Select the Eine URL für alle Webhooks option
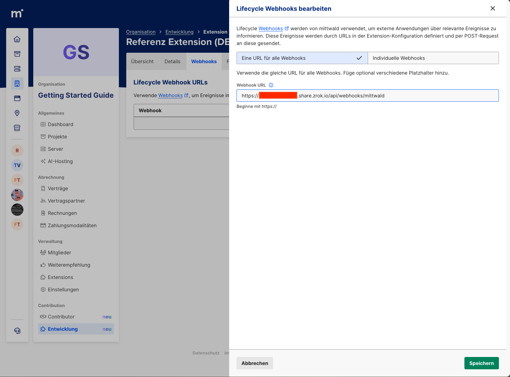This screenshot has height=377, width=510. click(302, 58)
